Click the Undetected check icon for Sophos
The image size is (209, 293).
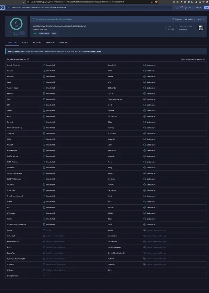(145, 173)
